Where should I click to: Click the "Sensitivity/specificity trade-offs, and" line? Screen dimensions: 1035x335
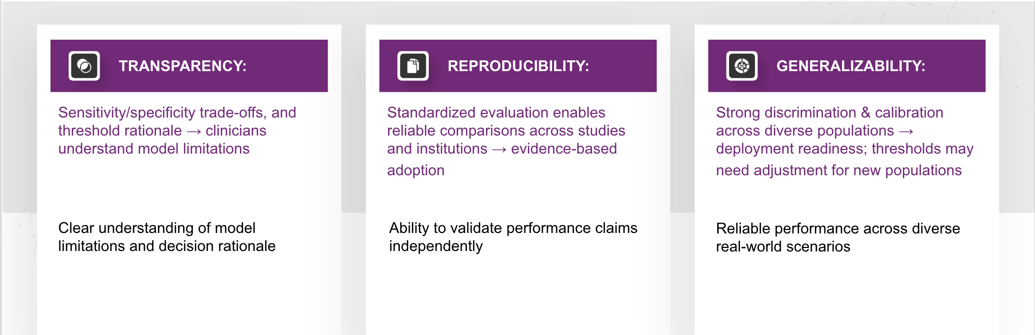177,112
